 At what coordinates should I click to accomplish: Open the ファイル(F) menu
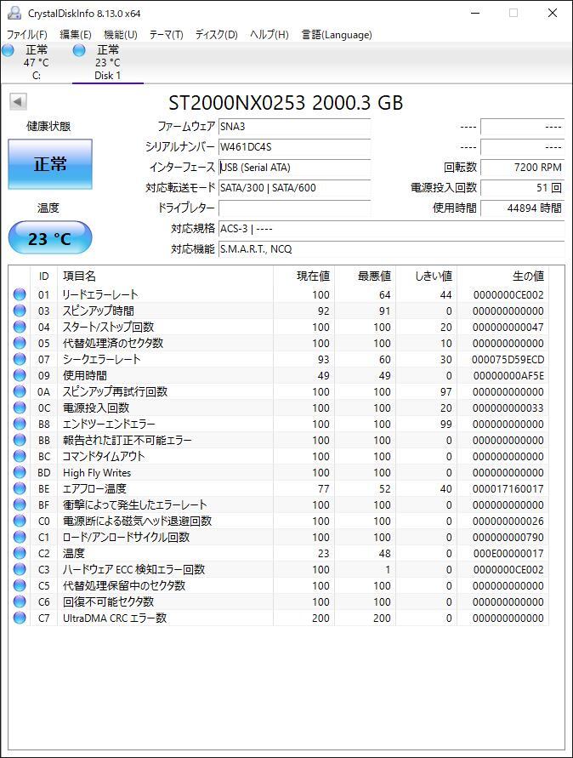[x=26, y=35]
